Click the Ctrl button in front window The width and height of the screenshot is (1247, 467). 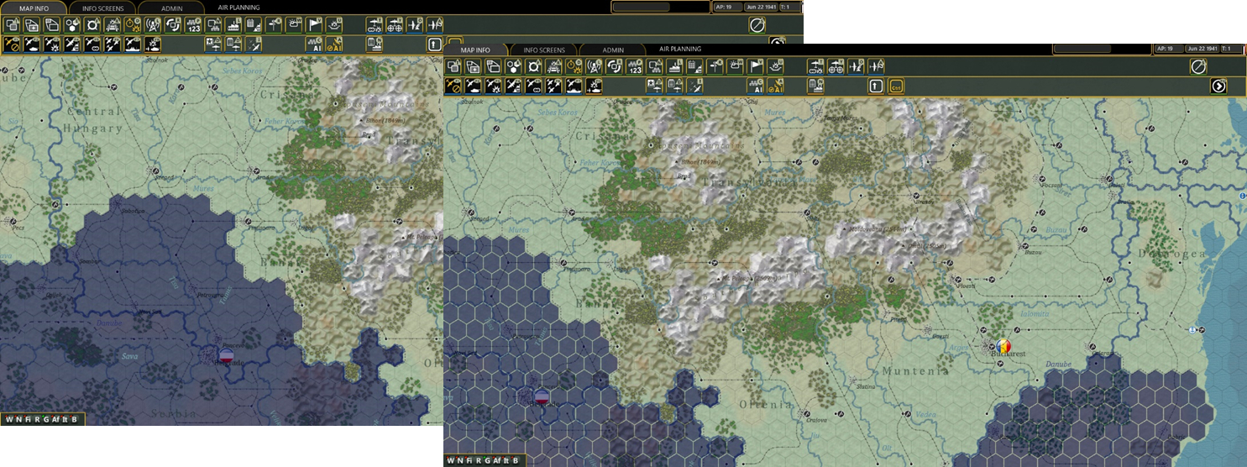[896, 86]
